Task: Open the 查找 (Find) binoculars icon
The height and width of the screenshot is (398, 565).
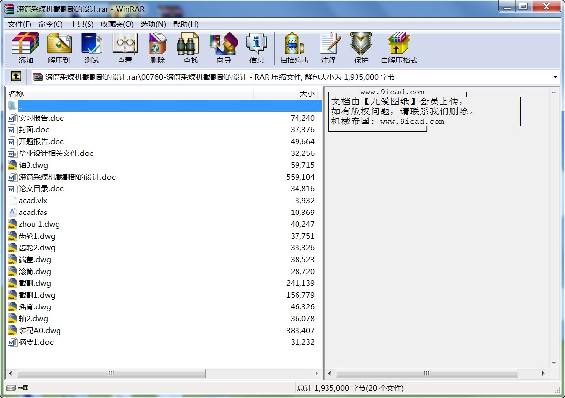Action: tap(190, 48)
